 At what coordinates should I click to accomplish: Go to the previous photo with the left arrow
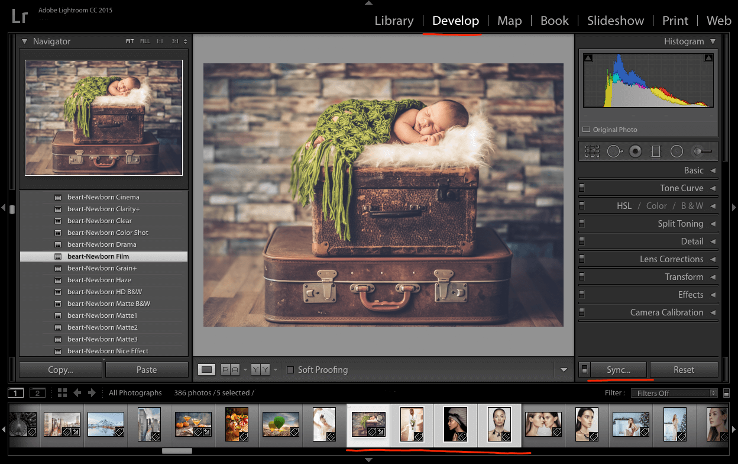(77, 392)
